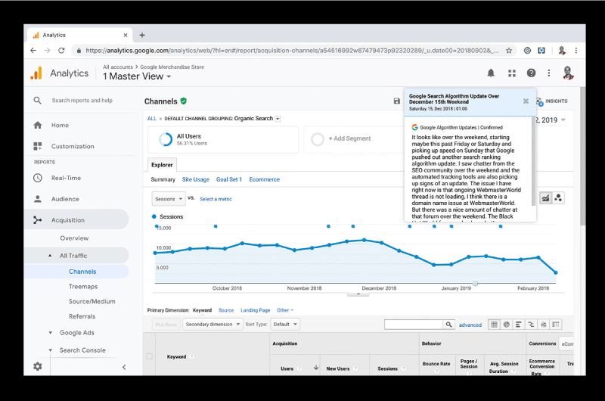Open the Google apps grid icon
Image resolution: width=605 pixels, height=401 pixels.
(512, 73)
